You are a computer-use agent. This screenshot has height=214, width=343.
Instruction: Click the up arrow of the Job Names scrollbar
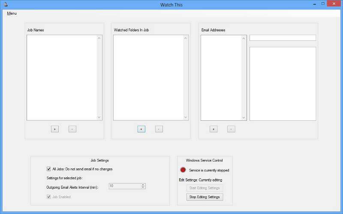99,38
